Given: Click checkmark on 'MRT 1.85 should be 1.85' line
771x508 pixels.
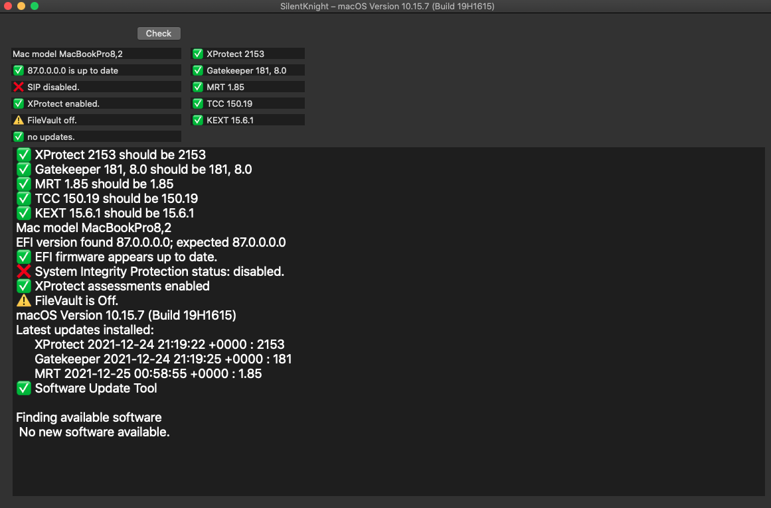Looking at the screenshot, I should point(24,184).
